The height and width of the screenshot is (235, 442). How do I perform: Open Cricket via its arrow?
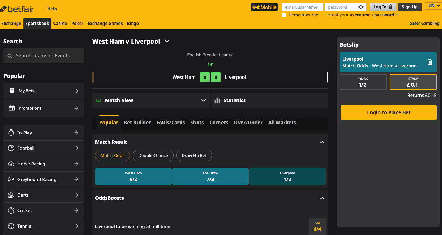coord(76,210)
